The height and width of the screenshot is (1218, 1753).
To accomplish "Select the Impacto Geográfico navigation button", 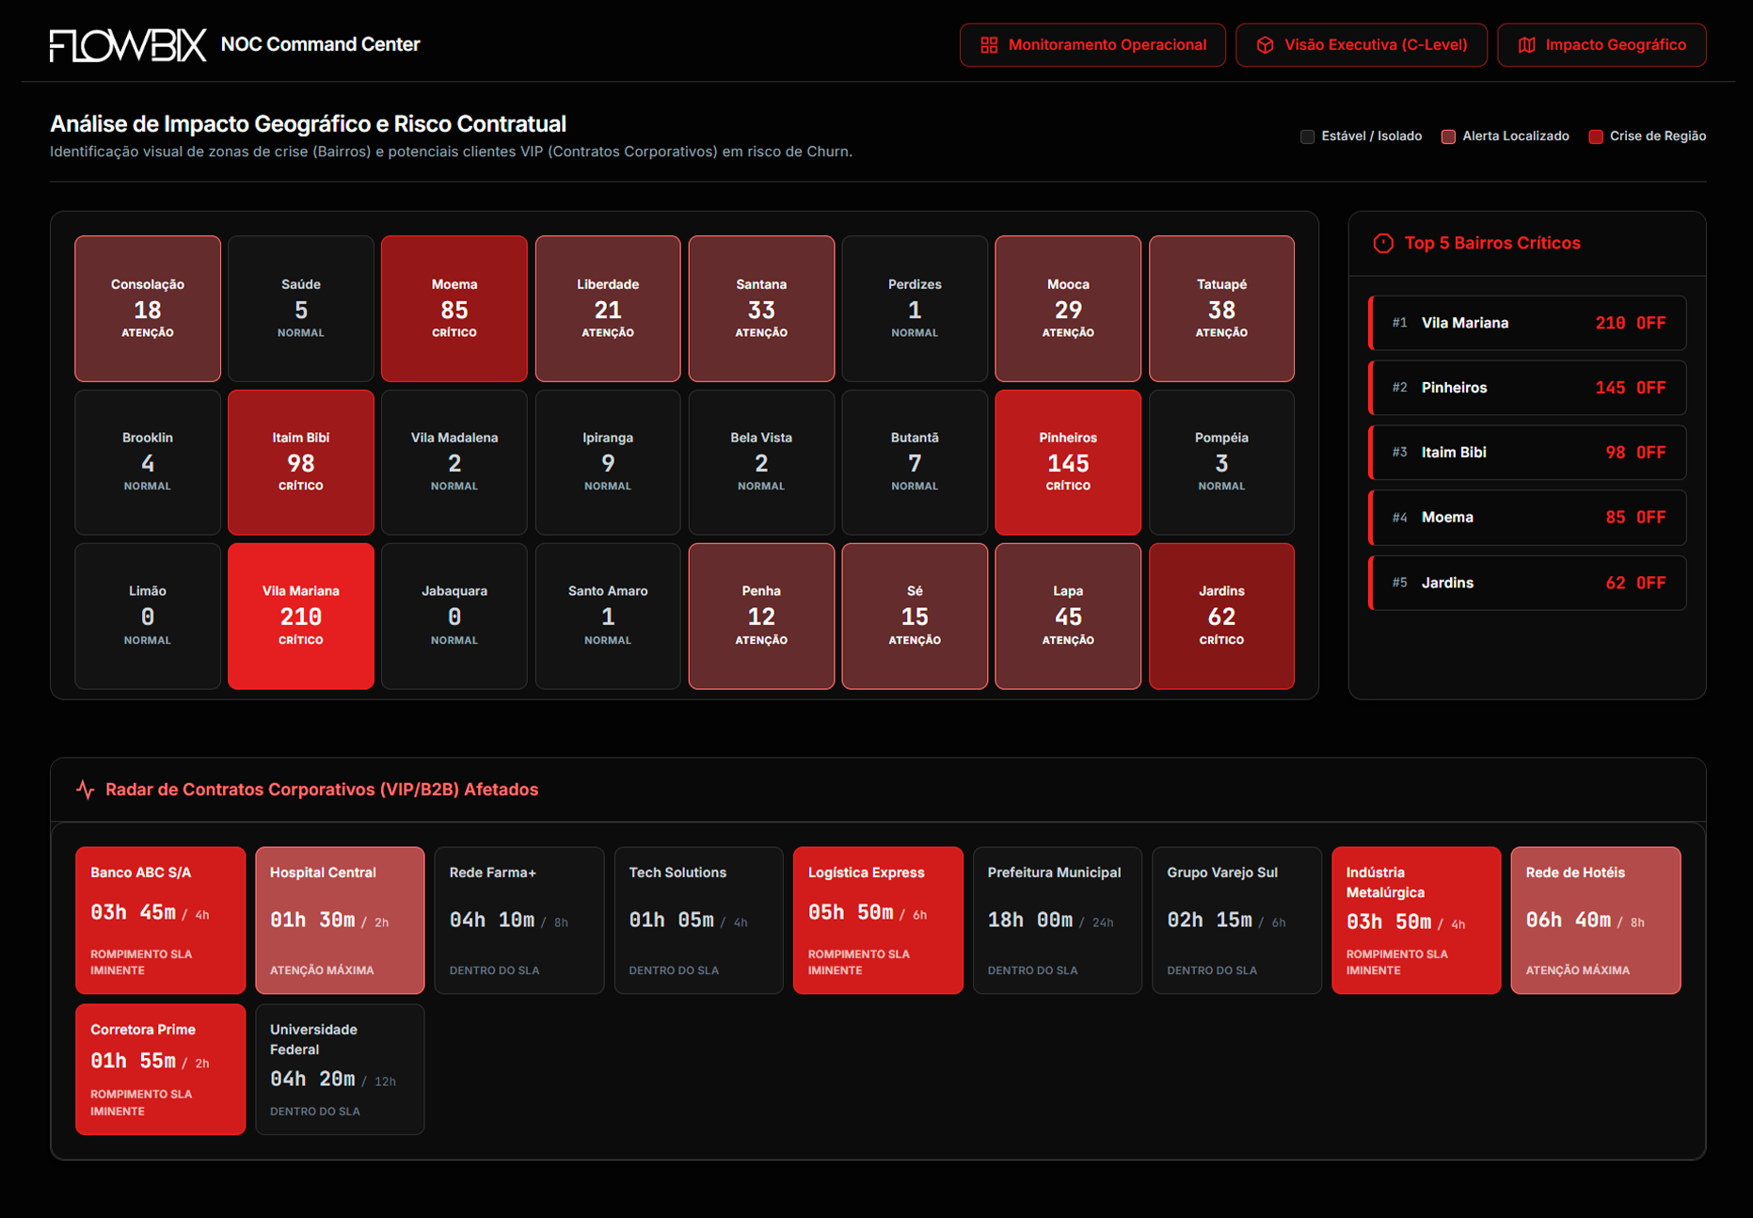I will click(1602, 44).
